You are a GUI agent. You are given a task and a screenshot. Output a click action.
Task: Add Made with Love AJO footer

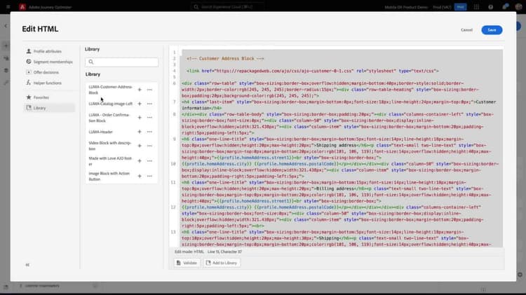pyautogui.click(x=140, y=161)
